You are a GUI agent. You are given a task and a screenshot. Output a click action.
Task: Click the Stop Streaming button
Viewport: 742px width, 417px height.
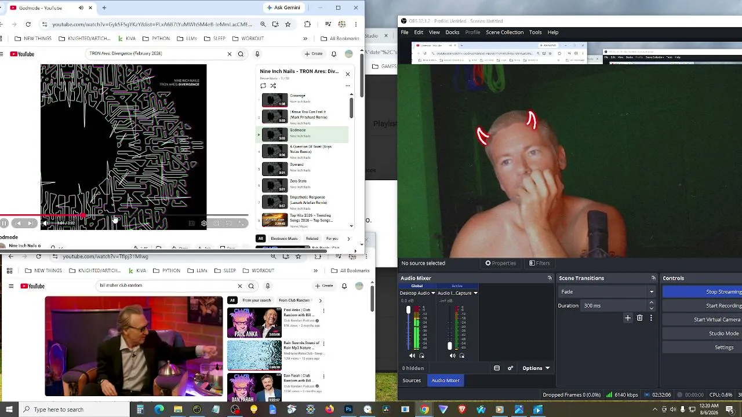tap(703, 292)
